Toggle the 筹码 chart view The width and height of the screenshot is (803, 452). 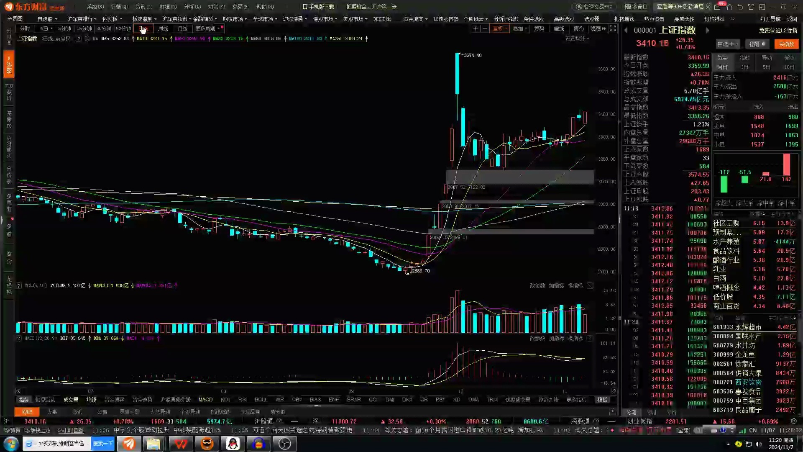click(x=539, y=28)
